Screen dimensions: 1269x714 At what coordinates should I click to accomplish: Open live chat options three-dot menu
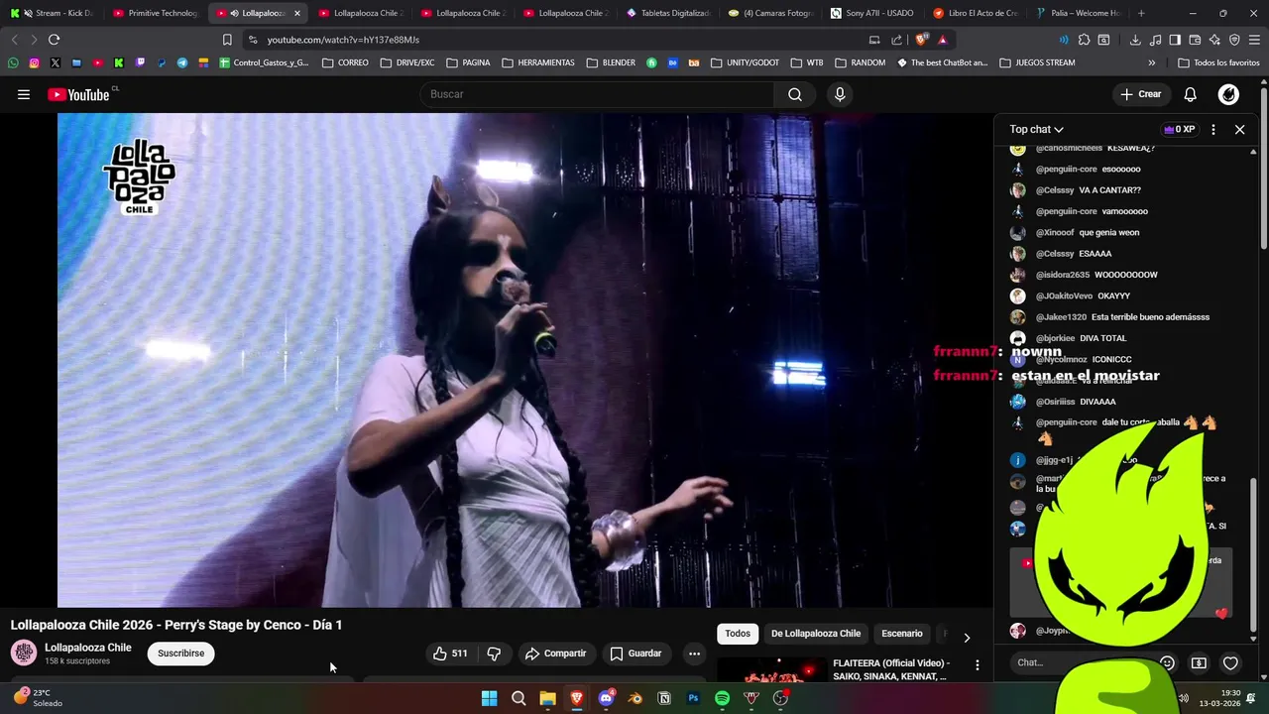pos(1212,129)
